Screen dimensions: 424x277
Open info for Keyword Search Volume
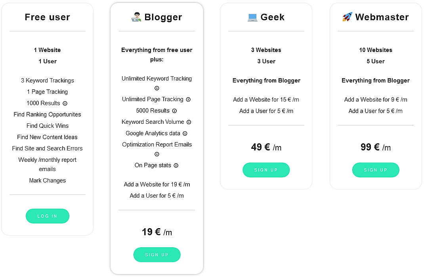(189, 122)
